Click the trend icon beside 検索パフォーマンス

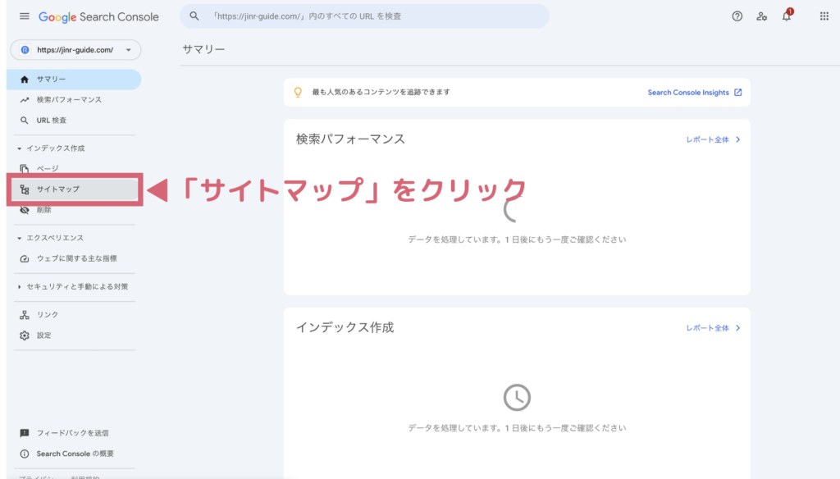point(25,100)
